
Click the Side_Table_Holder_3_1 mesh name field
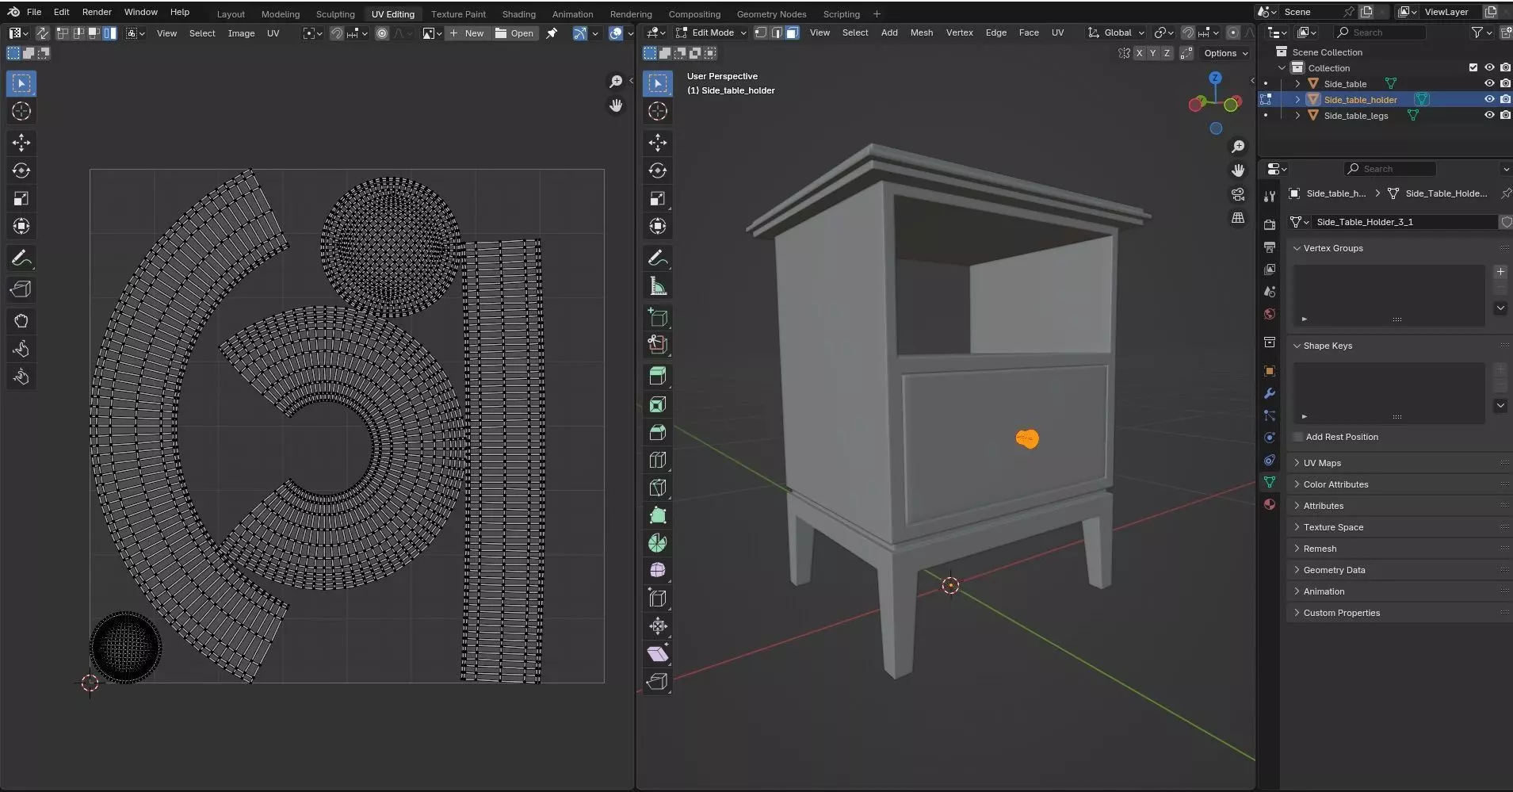point(1404,222)
